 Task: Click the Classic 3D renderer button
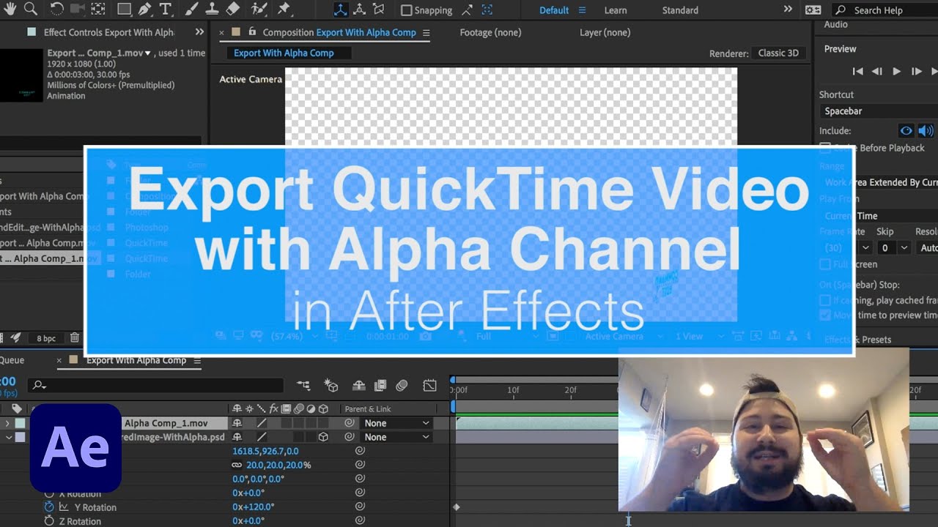778,53
